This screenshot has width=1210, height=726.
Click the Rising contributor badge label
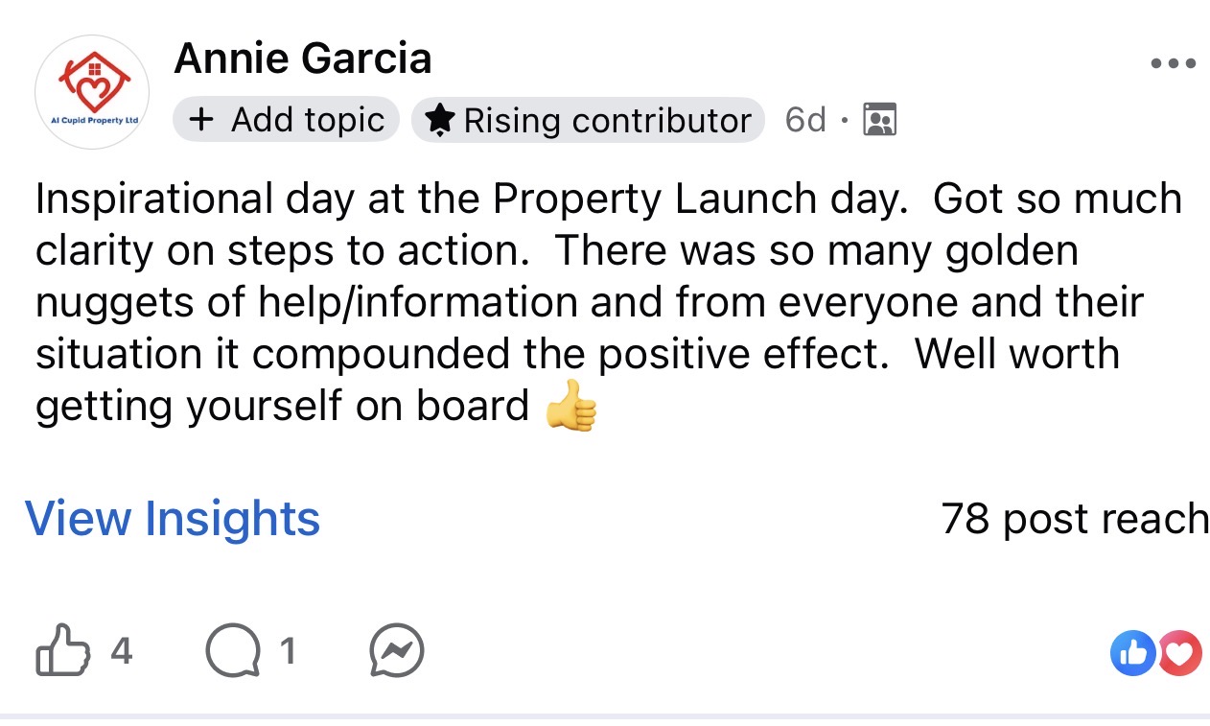[607, 121]
